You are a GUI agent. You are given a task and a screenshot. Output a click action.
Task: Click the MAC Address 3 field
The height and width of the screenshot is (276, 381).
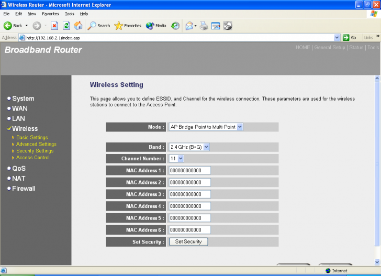[190, 194]
